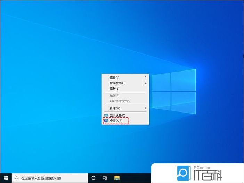The height and width of the screenshot is (183, 244).
Task: Open the 查看(V) submenu
Action: (125, 77)
